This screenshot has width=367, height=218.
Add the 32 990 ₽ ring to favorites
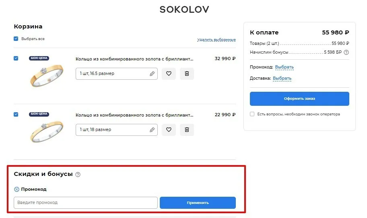pos(169,74)
